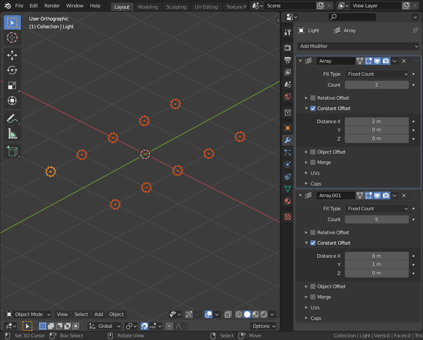Toggle viewport display for Array modifier
The image size is (423, 340).
tap(377, 61)
